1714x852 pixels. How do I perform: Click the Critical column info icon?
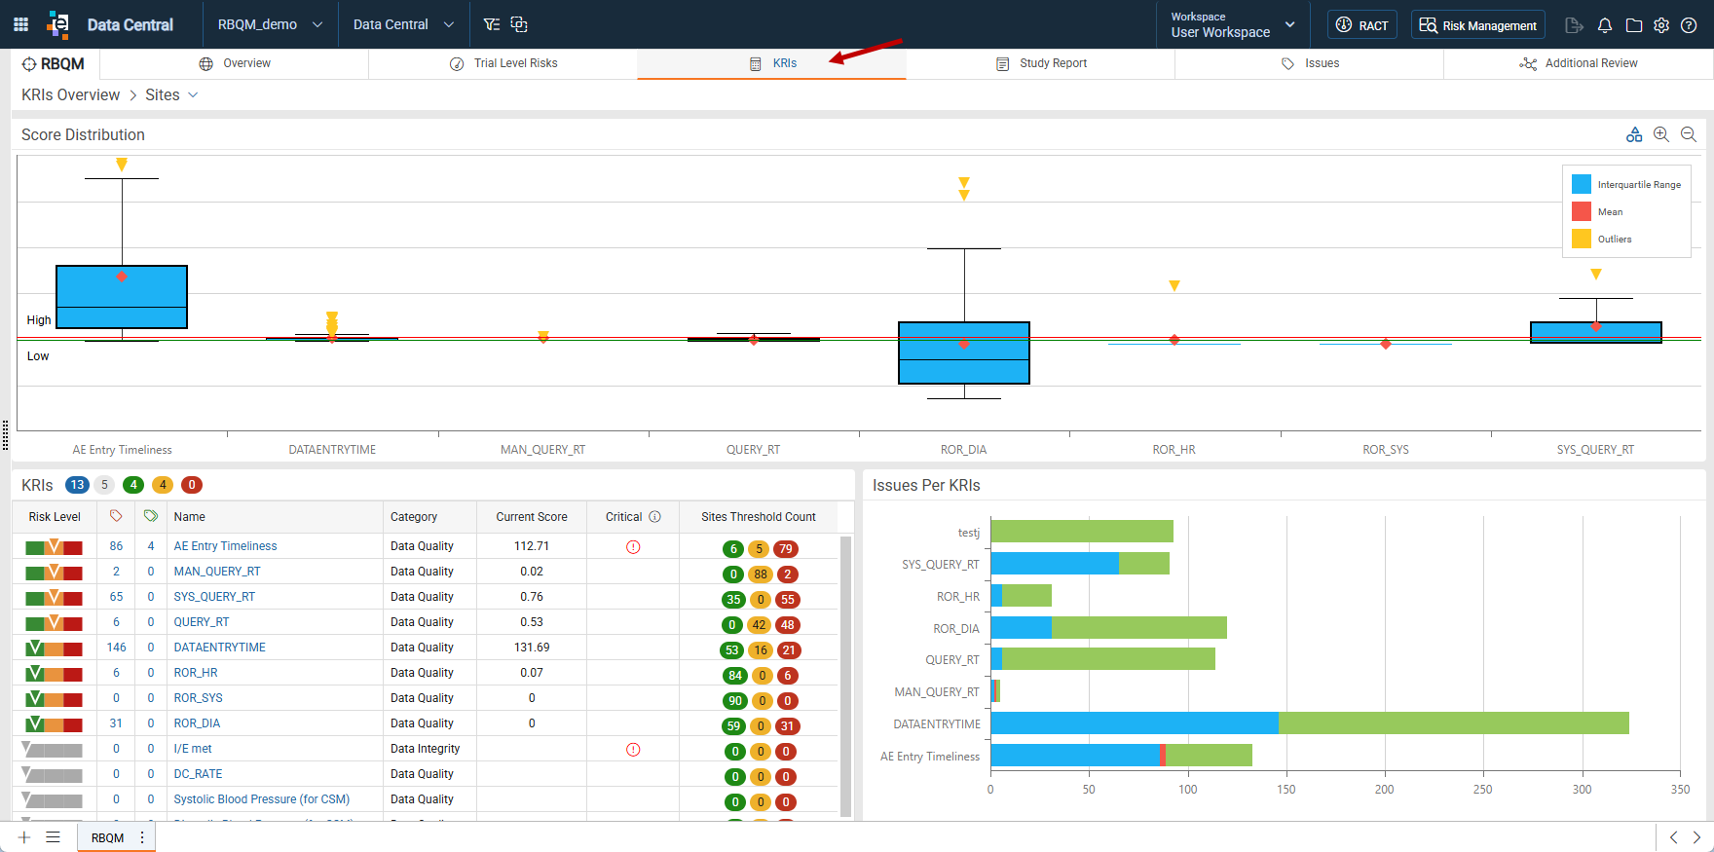655,517
